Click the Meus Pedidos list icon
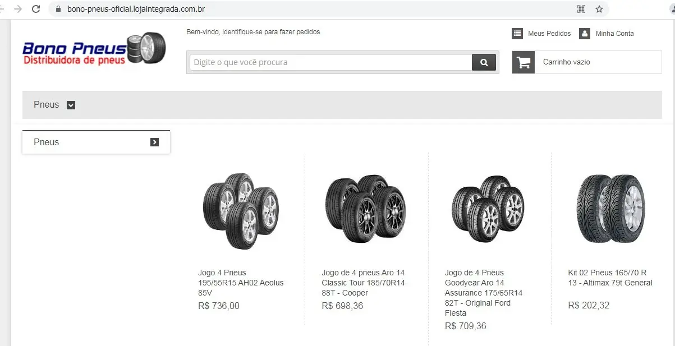Viewport: 675px width, 346px height. [x=517, y=34]
